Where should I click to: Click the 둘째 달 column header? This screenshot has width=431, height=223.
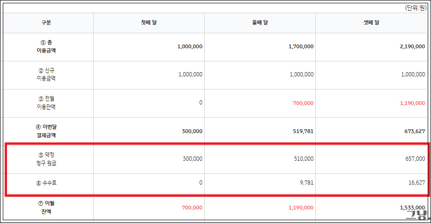pos(260,23)
